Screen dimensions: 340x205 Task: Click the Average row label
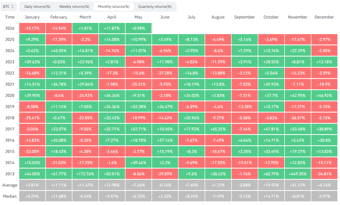click(10, 185)
